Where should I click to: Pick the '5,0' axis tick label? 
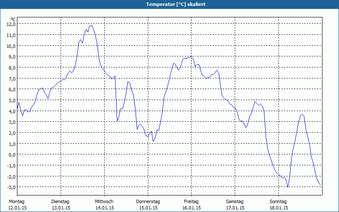point(12,100)
